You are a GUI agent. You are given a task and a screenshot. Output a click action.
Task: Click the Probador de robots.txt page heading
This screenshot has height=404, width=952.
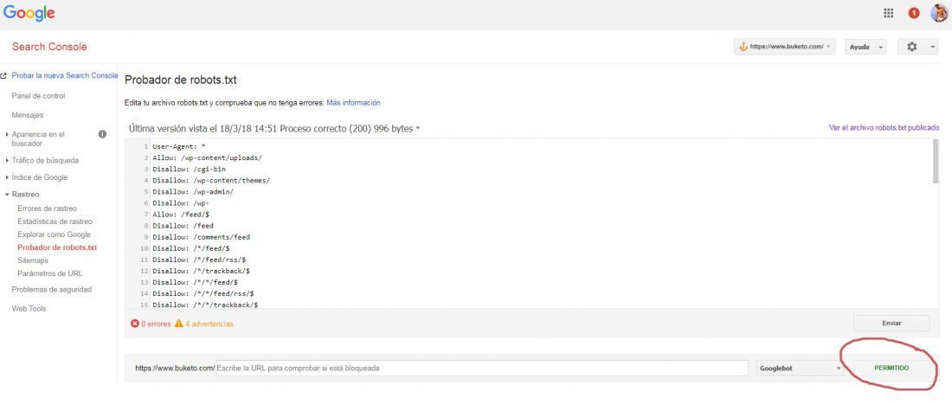180,80
